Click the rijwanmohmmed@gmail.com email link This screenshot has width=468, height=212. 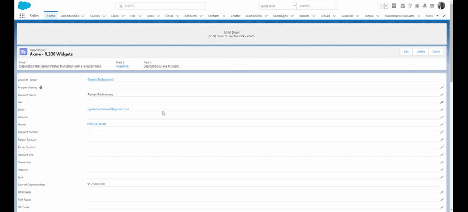pos(108,109)
